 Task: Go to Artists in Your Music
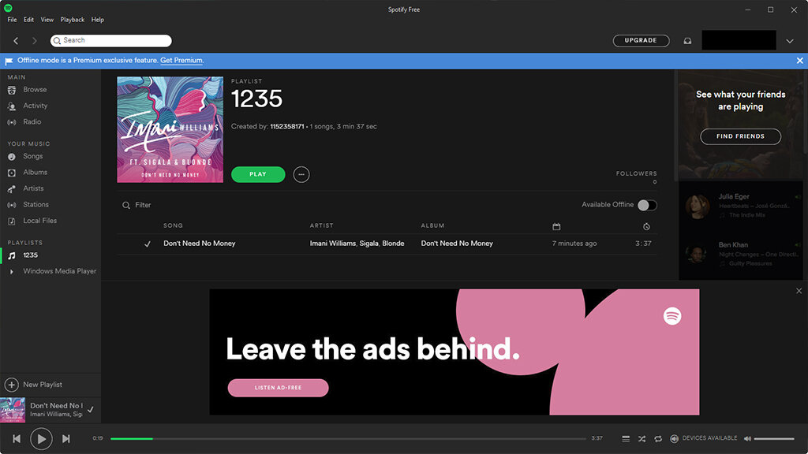pos(33,188)
